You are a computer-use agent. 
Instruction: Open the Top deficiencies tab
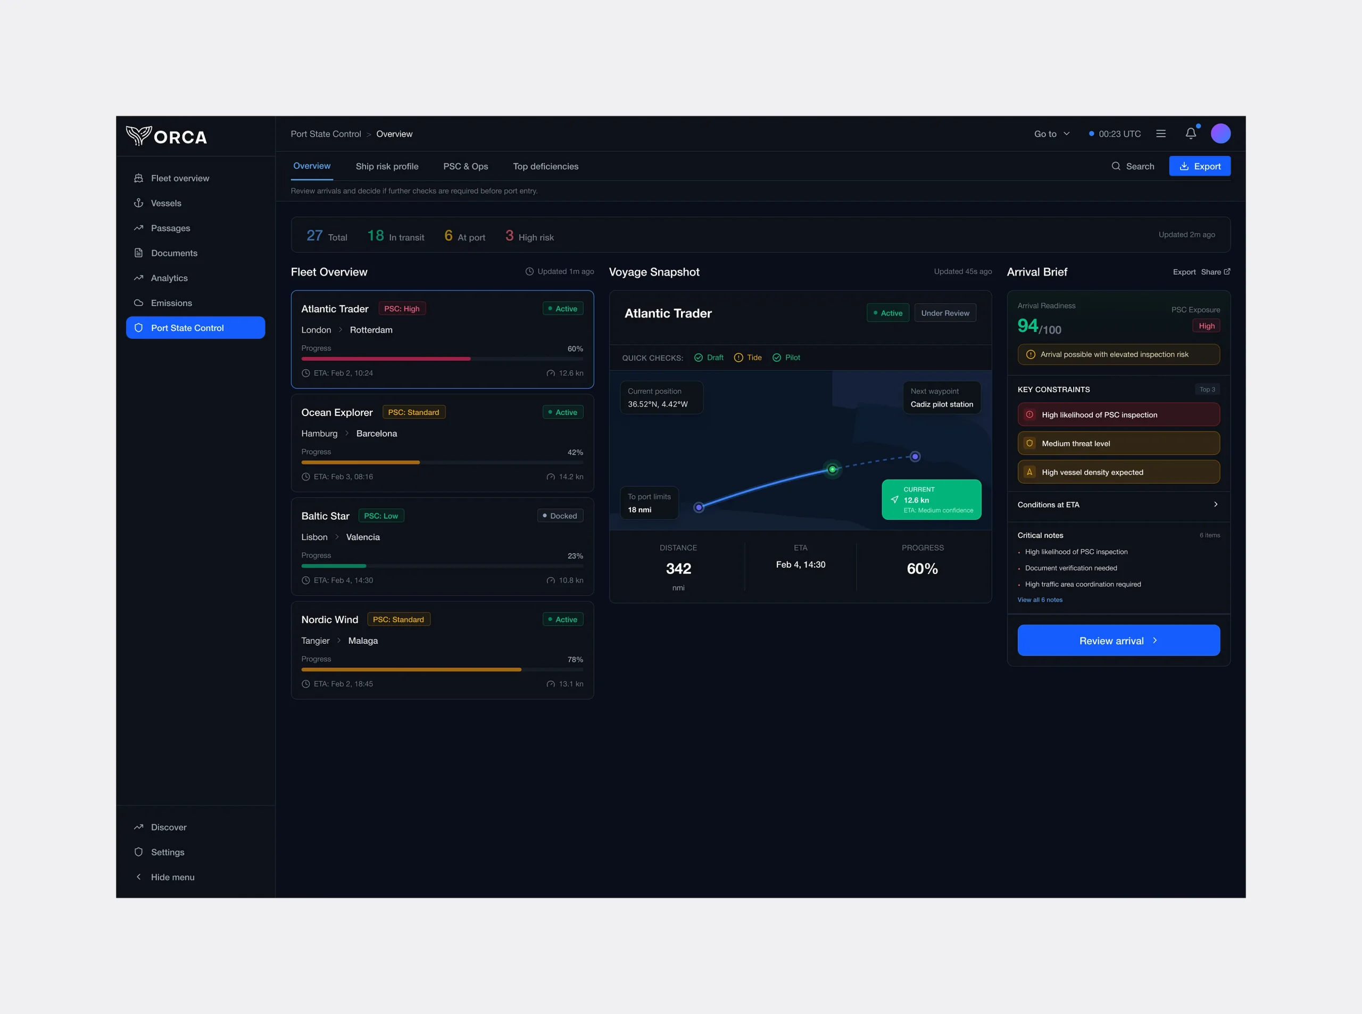pos(545,167)
